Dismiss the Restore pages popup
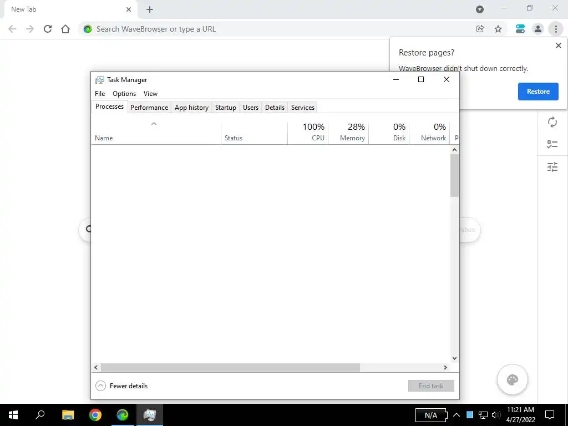The width and height of the screenshot is (568, 426). 558,45
